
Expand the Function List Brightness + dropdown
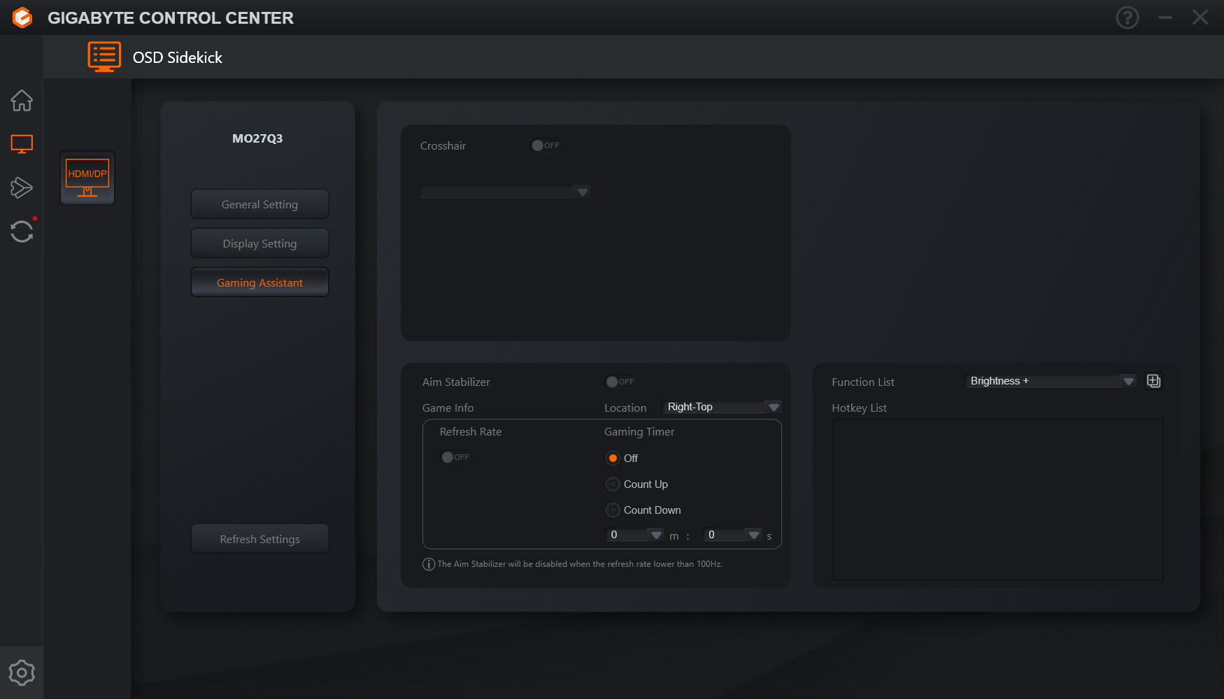coord(1051,381)
